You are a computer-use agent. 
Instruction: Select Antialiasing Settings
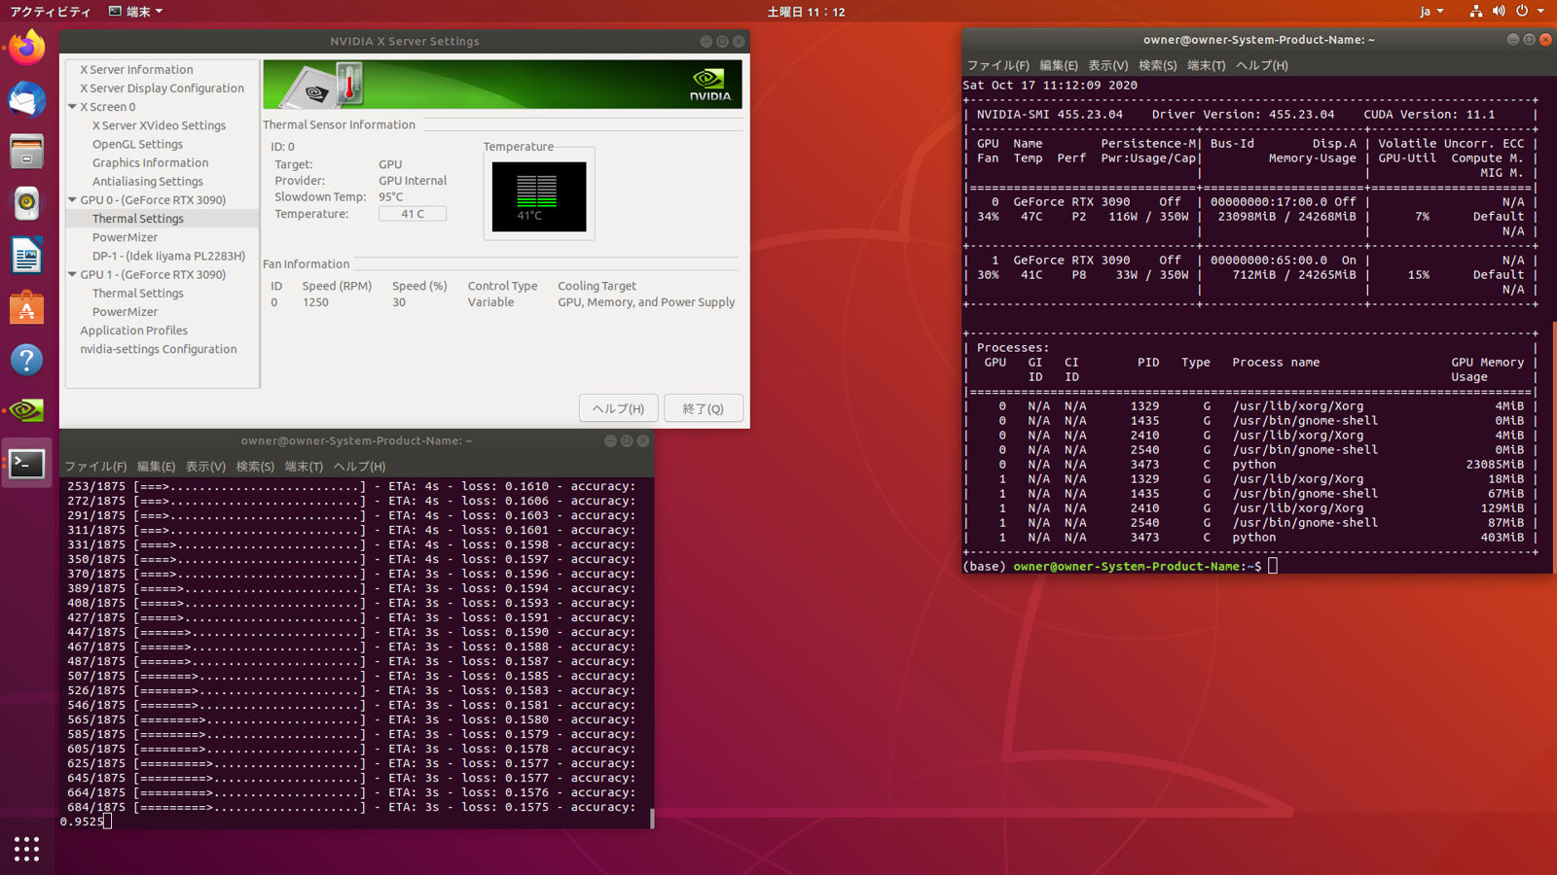click(x=148, y=181)
